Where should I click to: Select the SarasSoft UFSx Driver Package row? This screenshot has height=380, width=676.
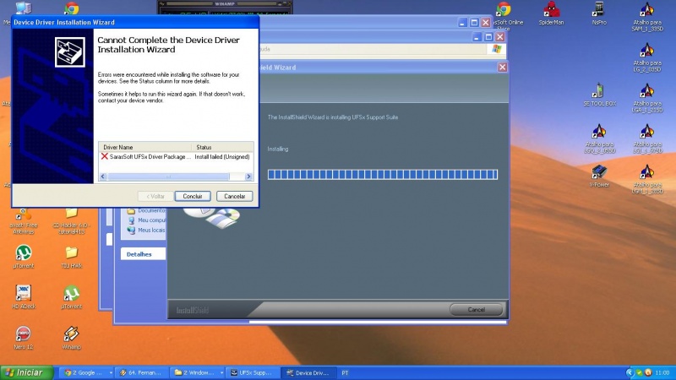pyautogui.click(x=176, y=157)
